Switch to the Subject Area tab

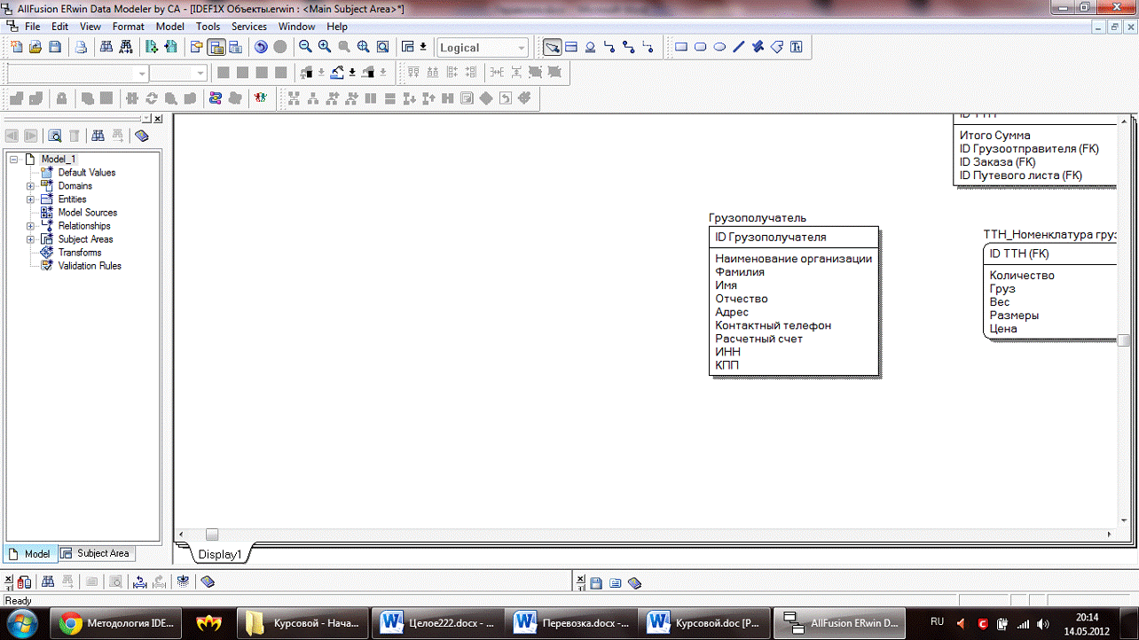(96, 553)
